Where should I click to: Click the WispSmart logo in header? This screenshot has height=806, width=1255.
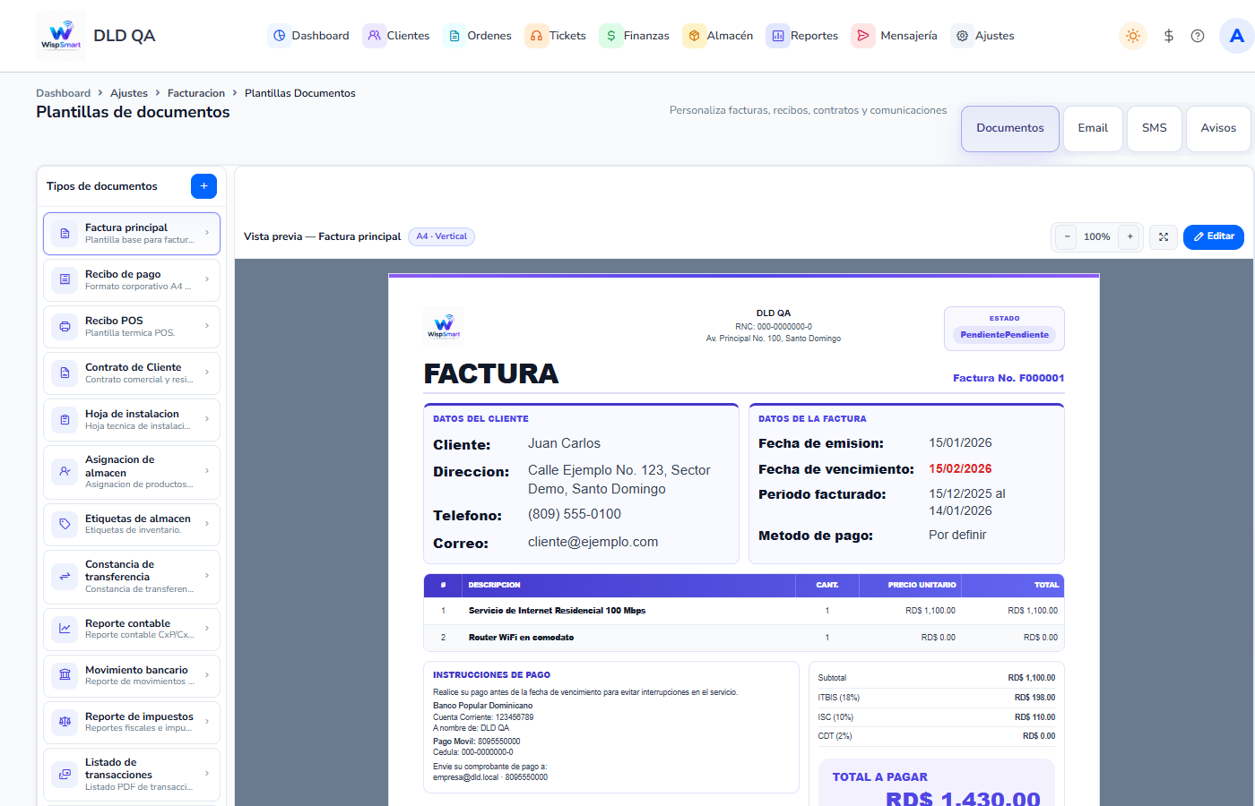pyautogui.click(x=61, y=36)
